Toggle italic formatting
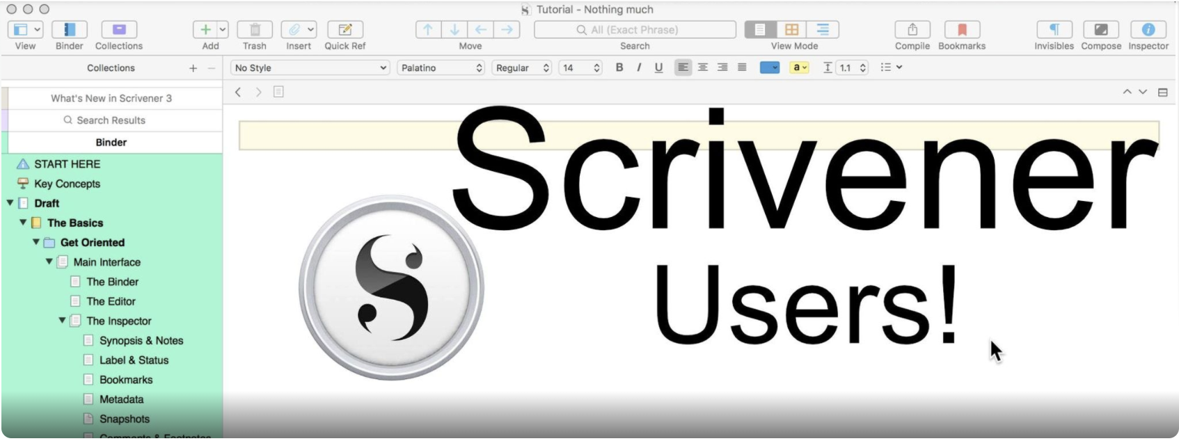This screenshot has height=441, width=1179. click(639, 67)
